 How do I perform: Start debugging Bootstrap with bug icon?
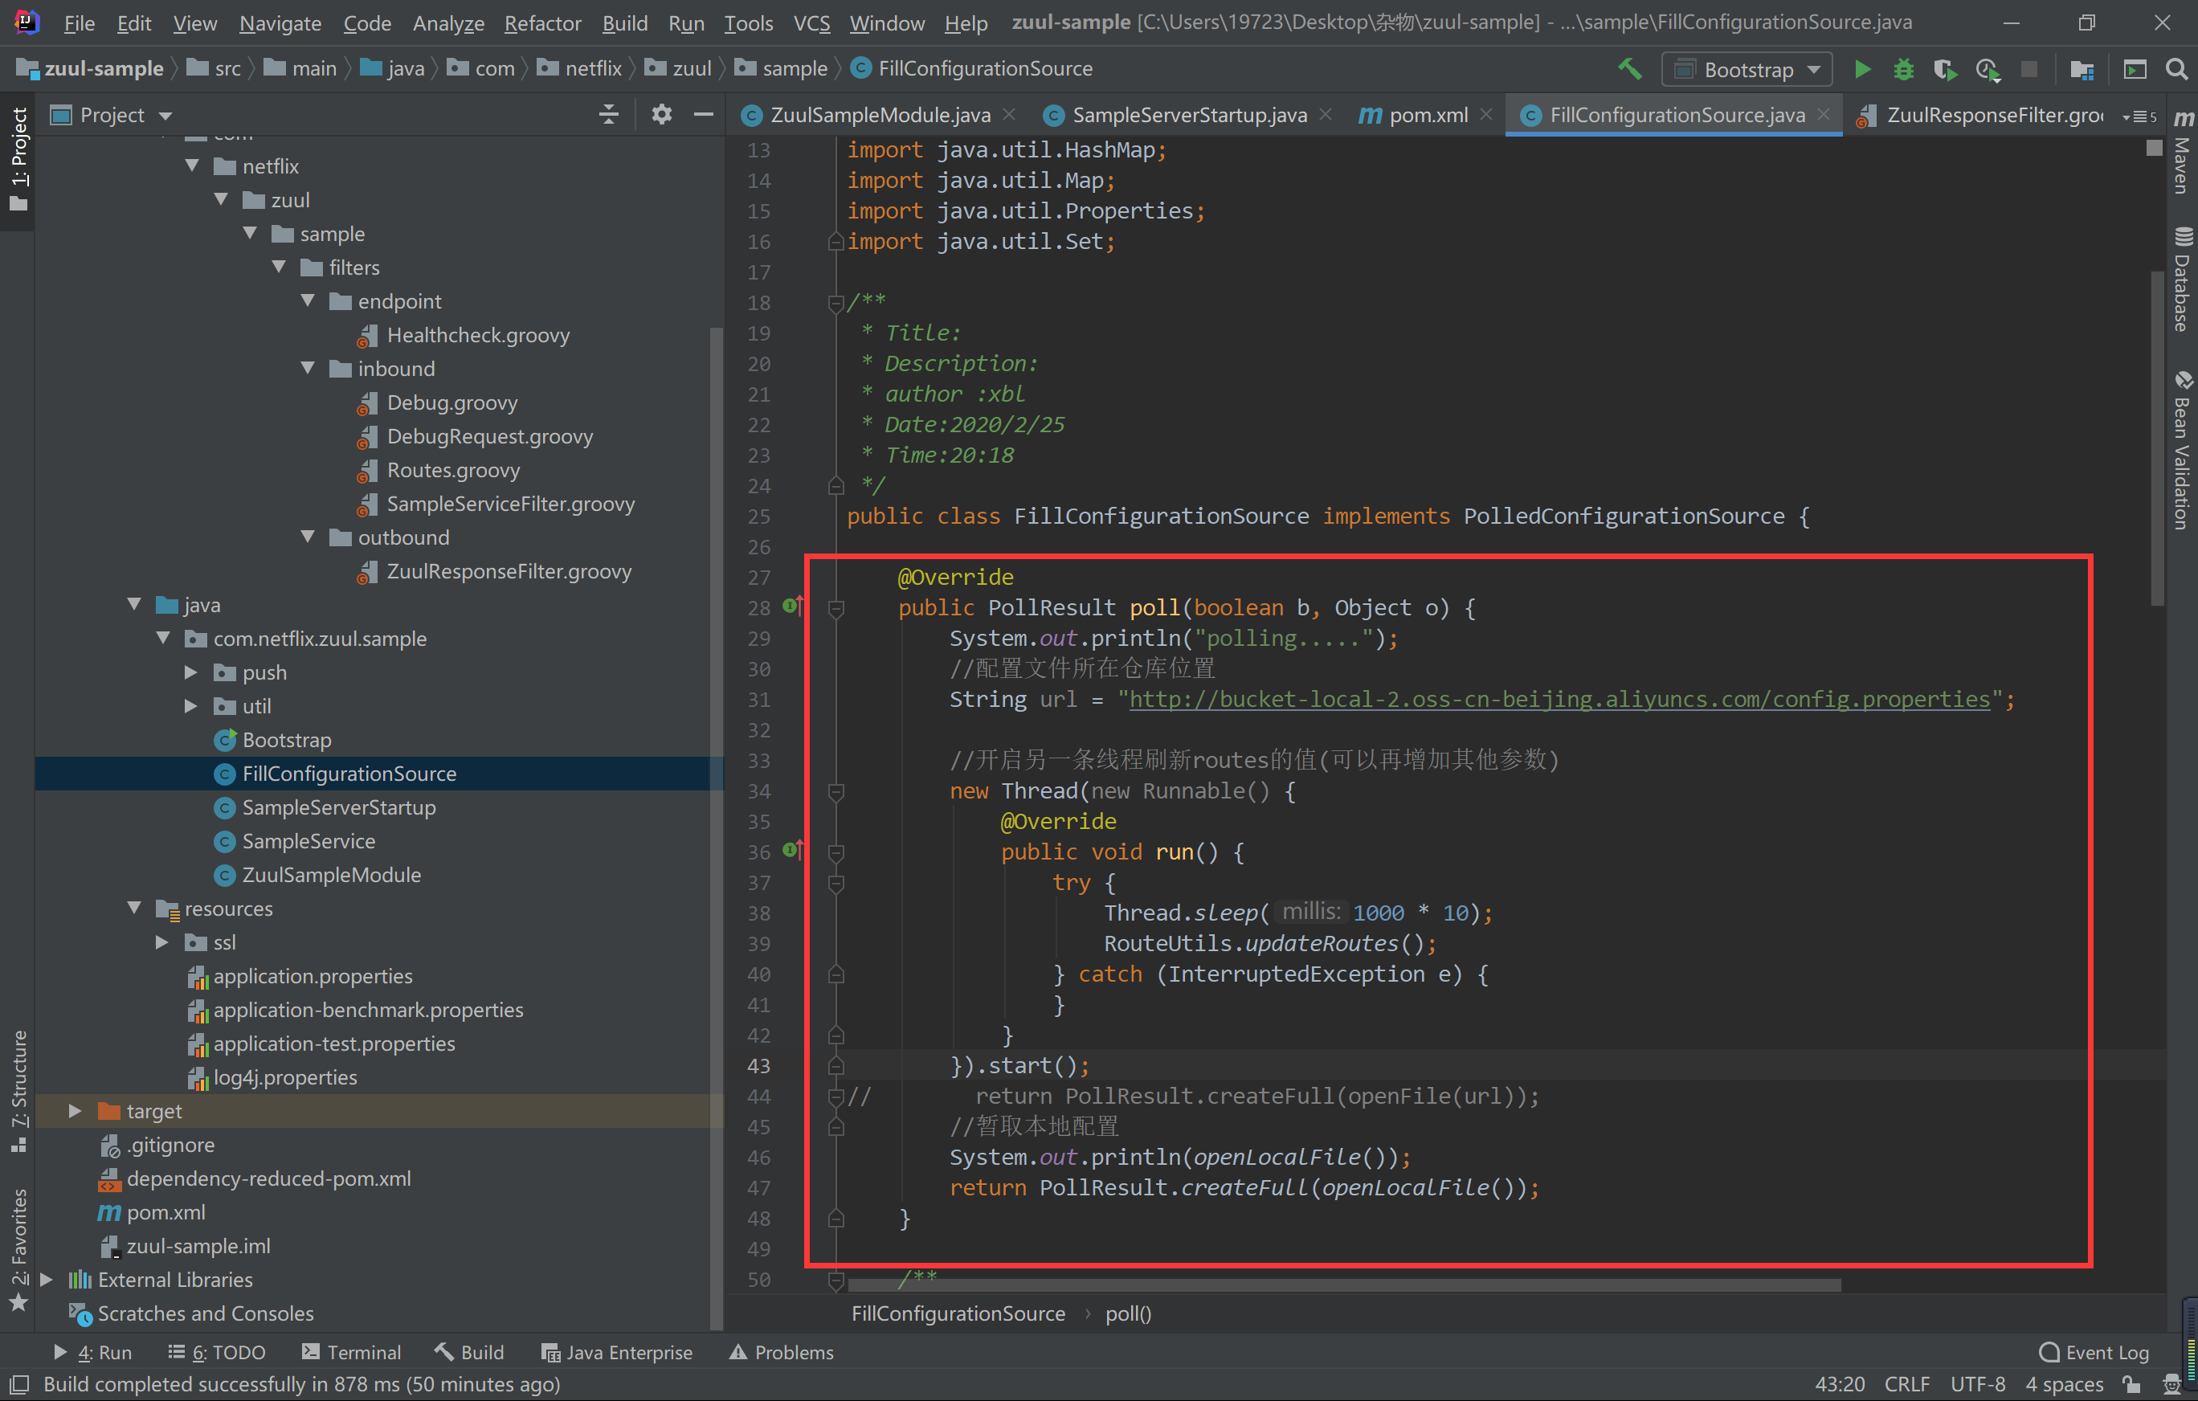coord(1903,69)
